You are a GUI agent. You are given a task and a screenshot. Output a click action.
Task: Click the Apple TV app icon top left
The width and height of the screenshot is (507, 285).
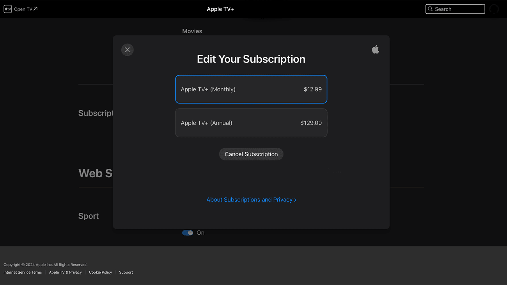tap(7, 9)
